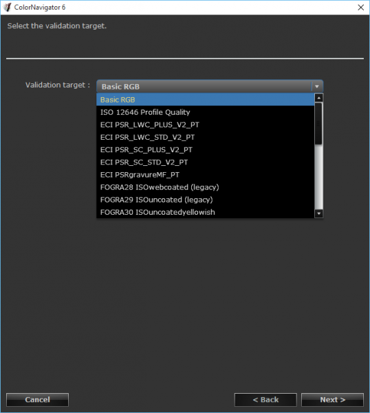370x413 pixels.
Task: Select FOGRA28 ISOwebcoated (legacy) entry
Action: pos(205,187)
